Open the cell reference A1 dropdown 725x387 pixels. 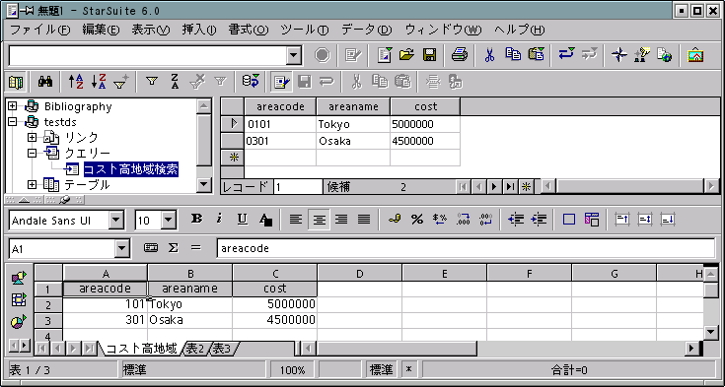[x=121, y=249]
